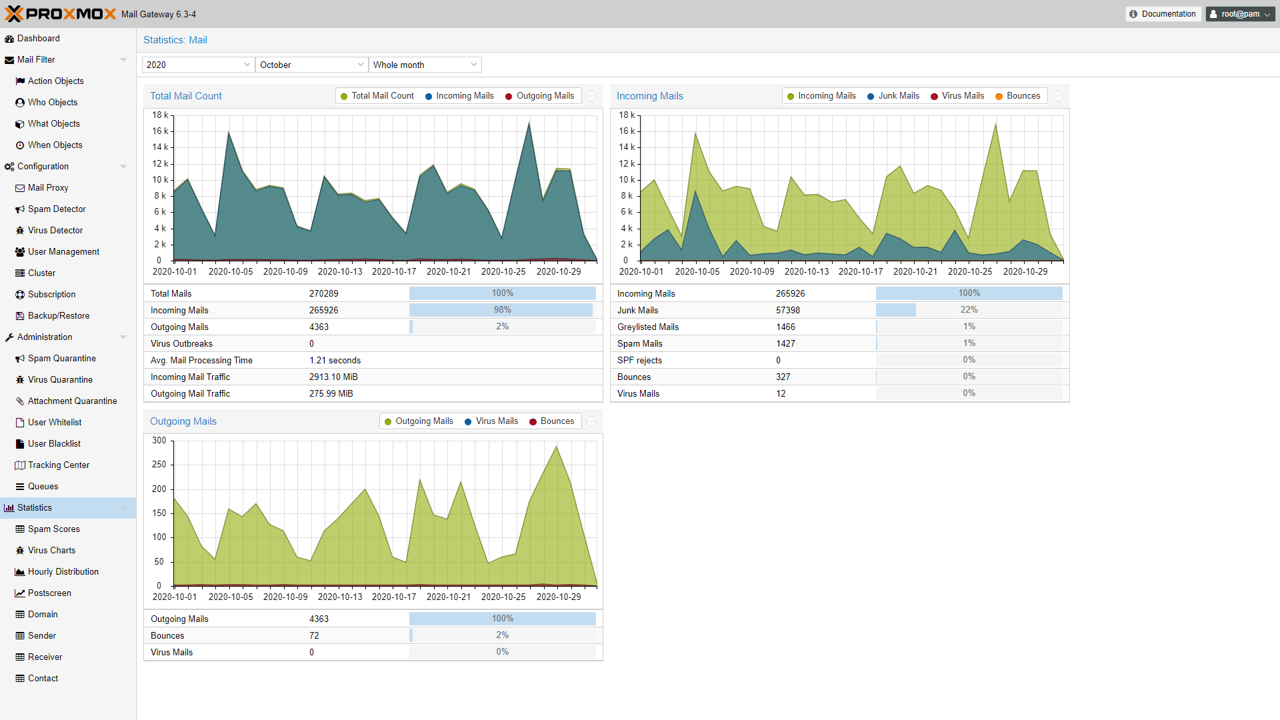Click the Backup/Restore floppy icon
This screenshot has height=720, width=1280.
tap(20, 316)
